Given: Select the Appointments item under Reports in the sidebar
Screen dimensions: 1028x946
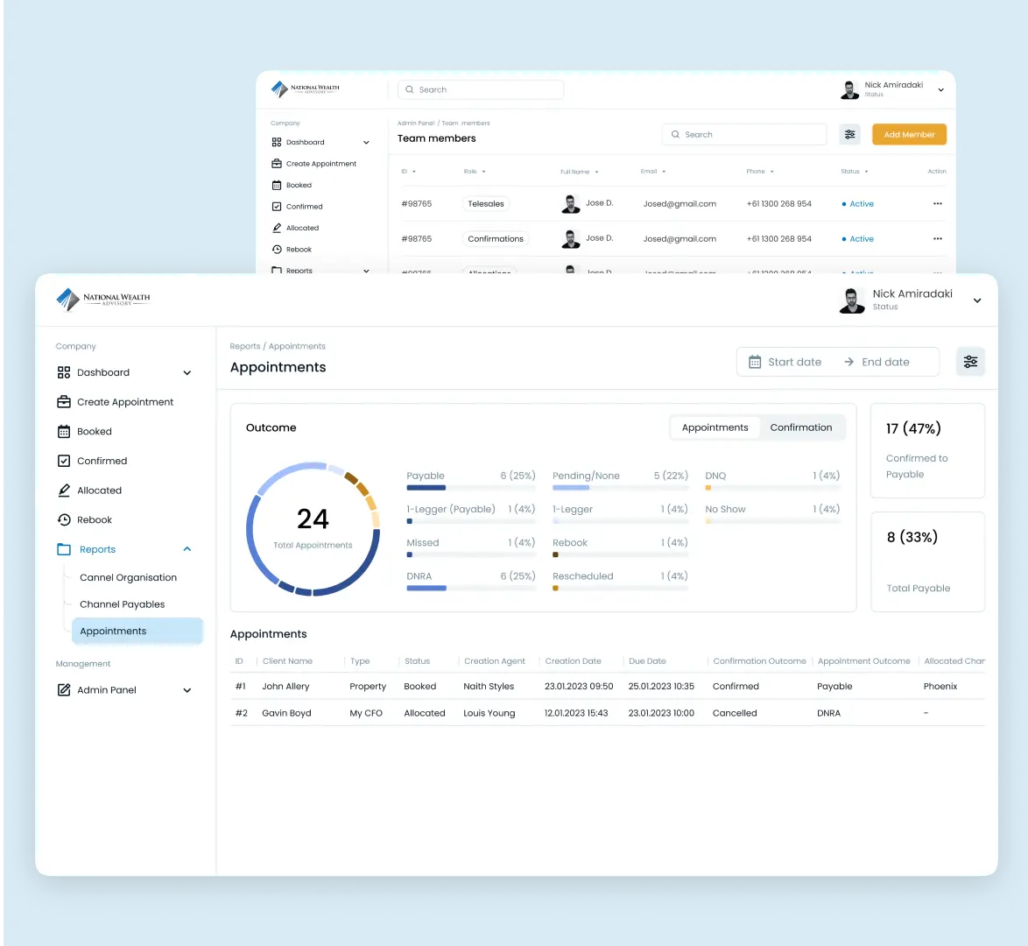Looking at the screenshot, I should [137, 631].
